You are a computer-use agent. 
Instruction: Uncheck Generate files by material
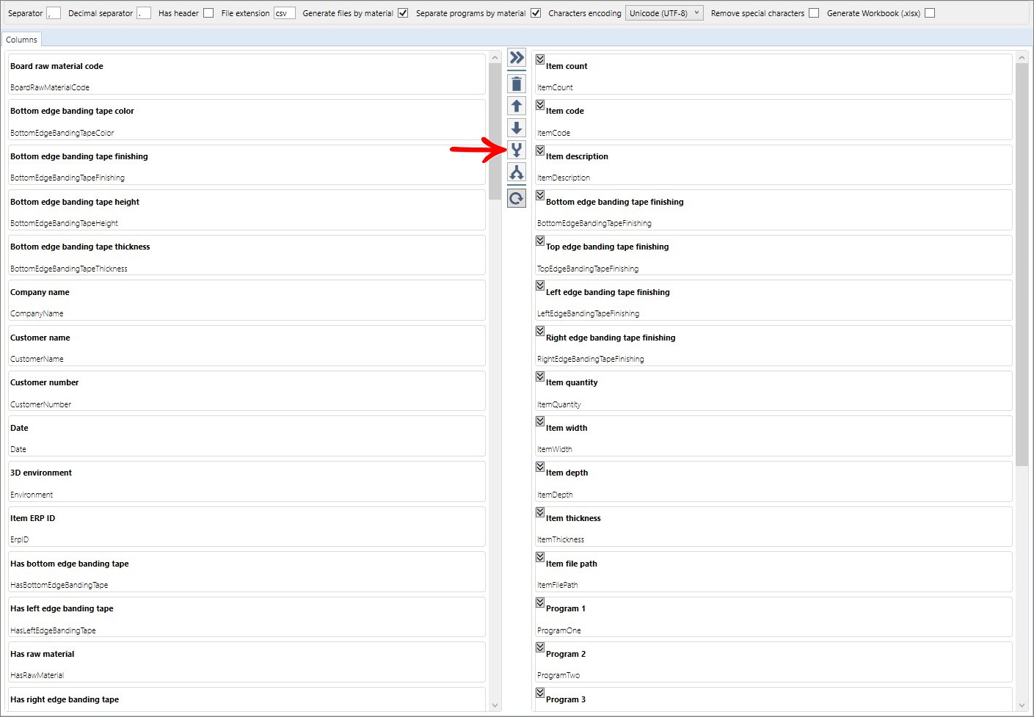[x=403, y=13]
